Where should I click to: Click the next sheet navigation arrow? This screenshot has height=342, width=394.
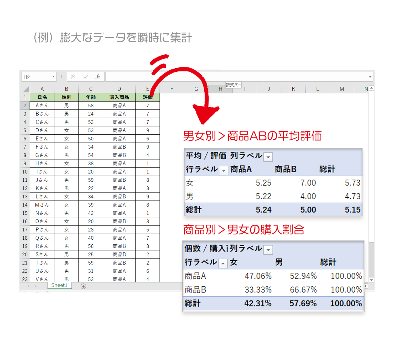(x=36, y=286)
